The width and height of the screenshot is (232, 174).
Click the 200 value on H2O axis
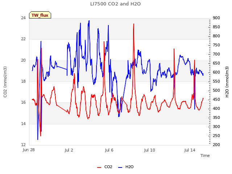pos(216,145)
